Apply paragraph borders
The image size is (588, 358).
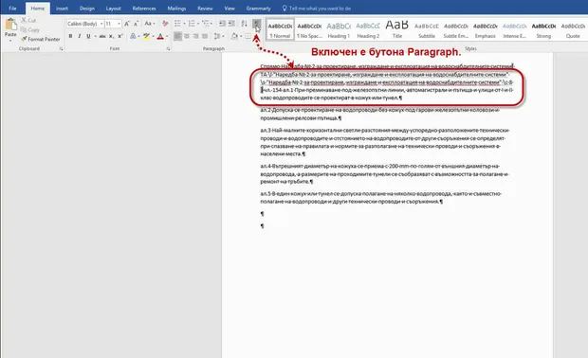coord(248,36)
